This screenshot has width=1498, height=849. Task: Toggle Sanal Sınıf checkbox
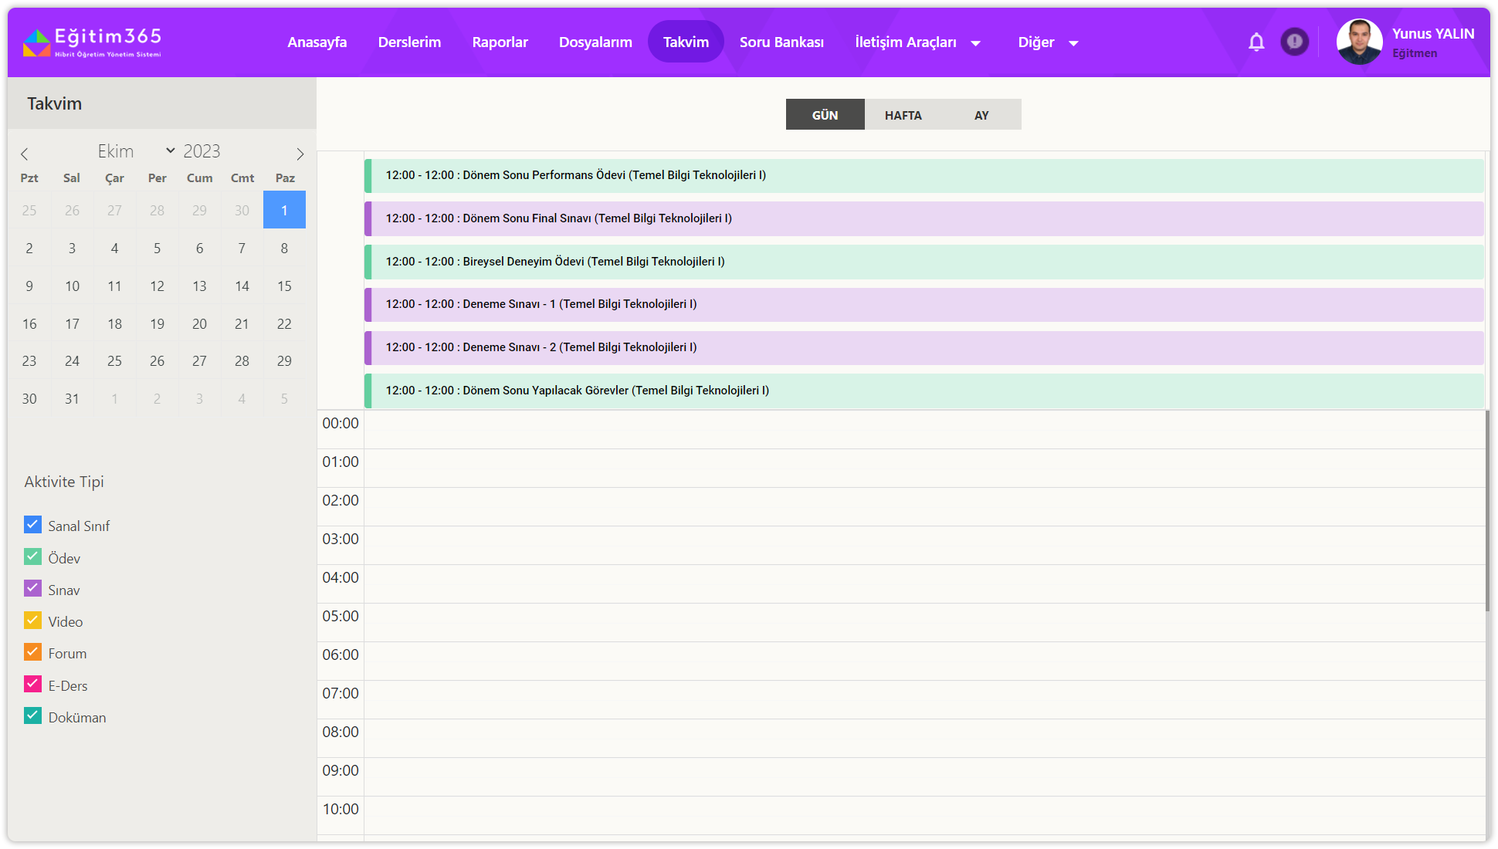pyautogui.click(x=32, y=525)
